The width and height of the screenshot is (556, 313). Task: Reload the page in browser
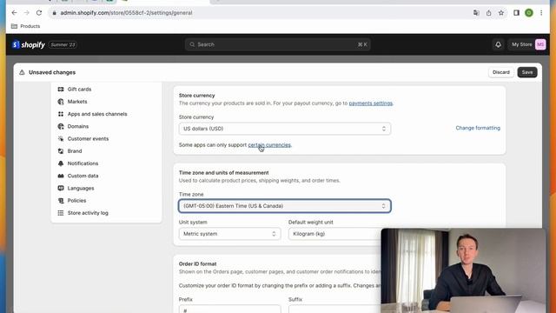39,13
